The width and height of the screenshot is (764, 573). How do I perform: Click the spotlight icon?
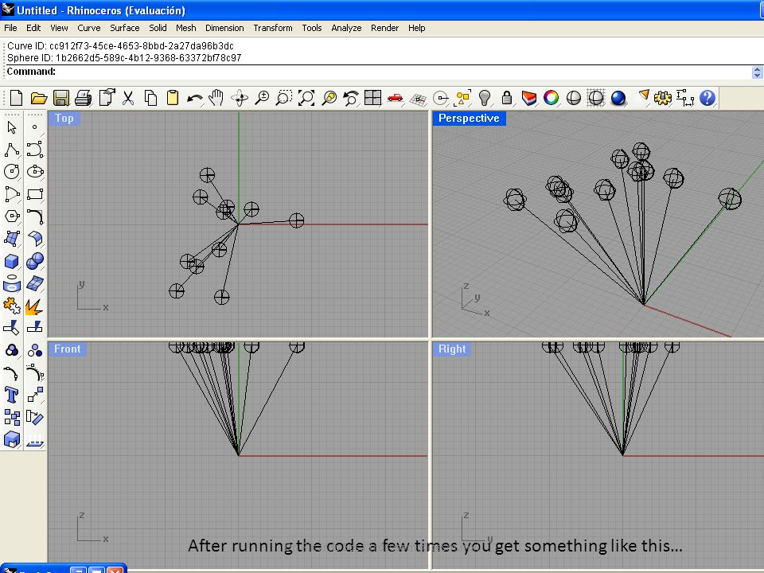coord(644,96)
